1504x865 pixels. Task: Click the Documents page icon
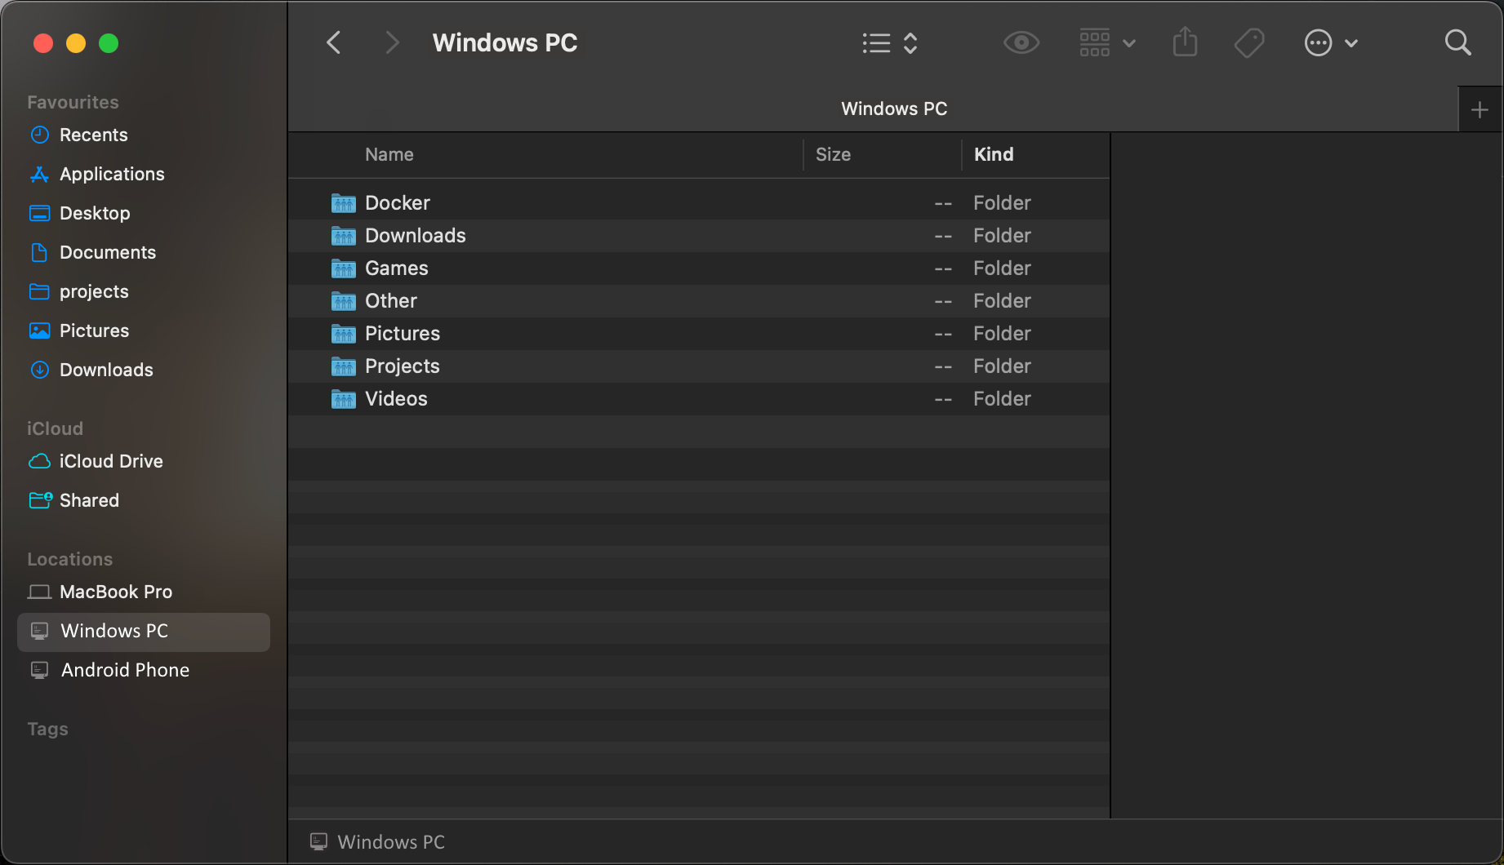(x=39, y=252)
